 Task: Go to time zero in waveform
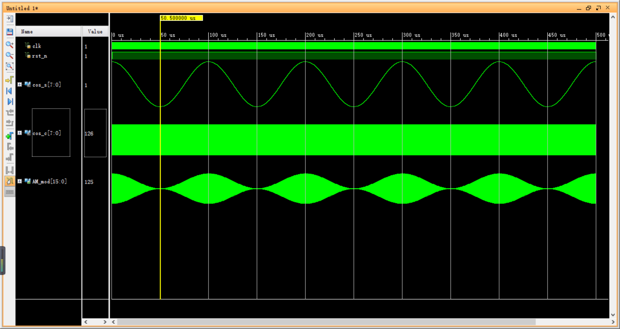click(x=10, y=91)
